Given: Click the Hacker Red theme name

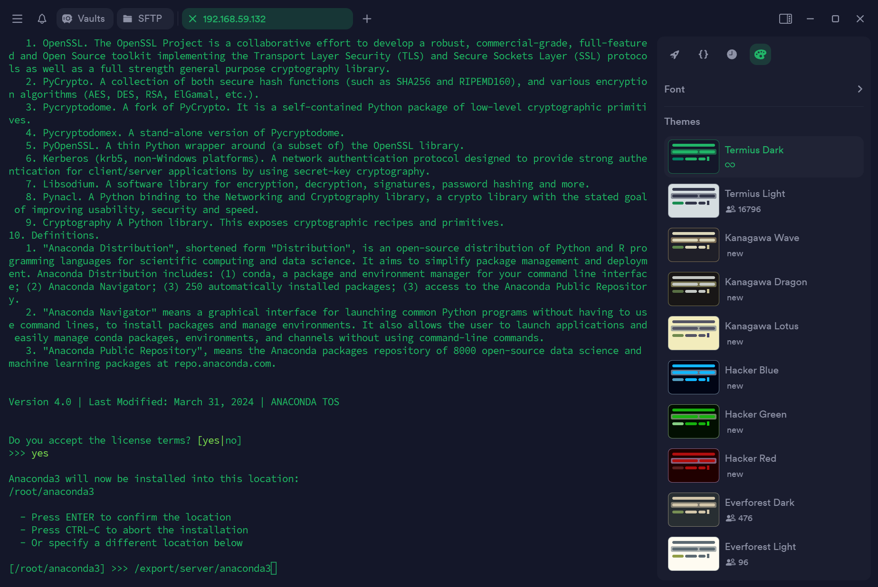Looking at the screenshot, I should [x=750, y=458].
